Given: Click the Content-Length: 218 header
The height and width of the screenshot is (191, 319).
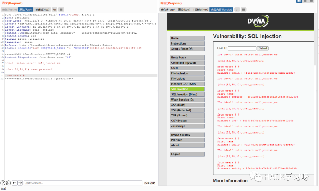Looking at the screenshot, I should point(20,36).
